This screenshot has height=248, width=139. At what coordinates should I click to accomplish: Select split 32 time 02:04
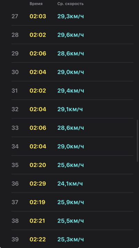38,109
